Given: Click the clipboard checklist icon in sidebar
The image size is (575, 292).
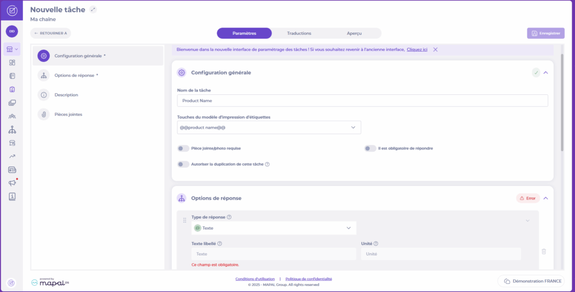Looking at the screenshot, I should click(x=12, y=89).
